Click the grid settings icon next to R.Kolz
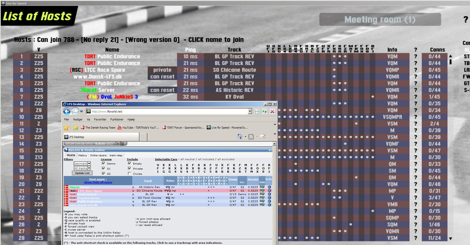This screenshot has width=470, height=245. pyautogui.click(x=122, y=144)
